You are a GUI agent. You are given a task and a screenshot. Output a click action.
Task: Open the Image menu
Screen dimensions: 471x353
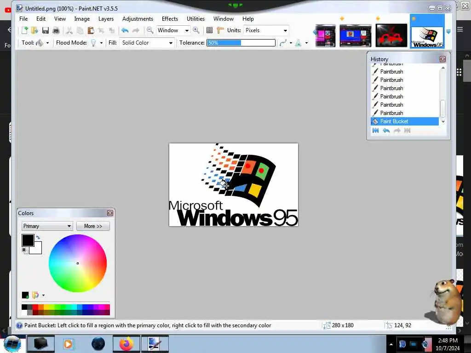point(82,19)
